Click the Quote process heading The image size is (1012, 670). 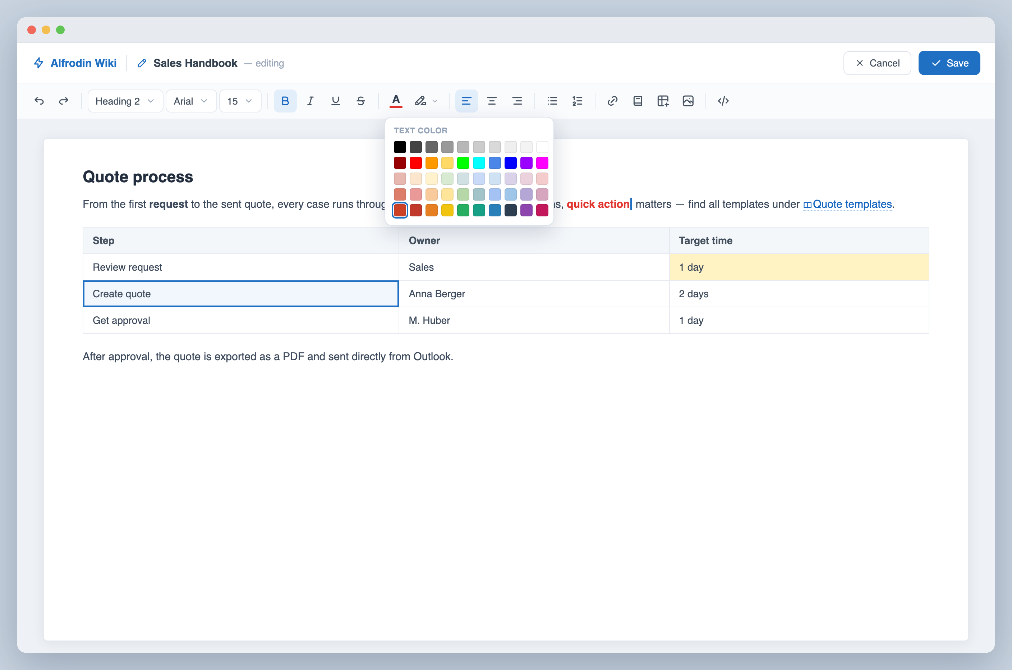[x=138, y=176]
